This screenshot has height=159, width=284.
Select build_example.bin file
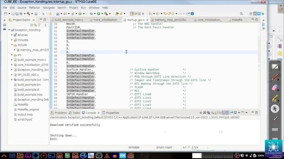[x=27, y=84]
